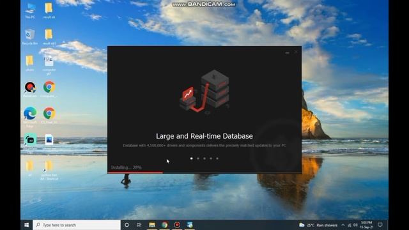Select the third carousel dot in installer

[x=204, y=158]
